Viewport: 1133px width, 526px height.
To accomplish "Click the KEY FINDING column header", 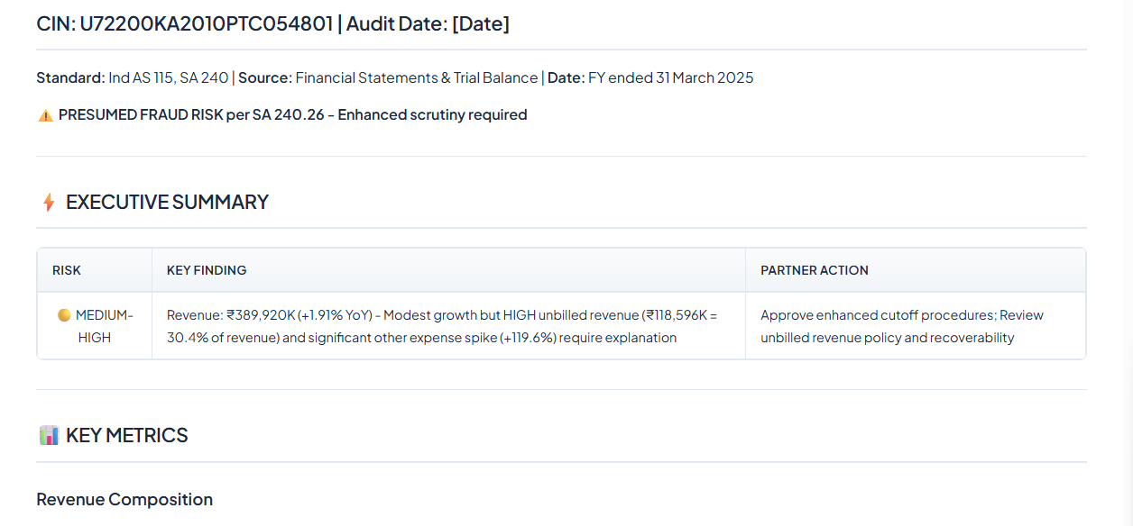I will tap(207, 270).
